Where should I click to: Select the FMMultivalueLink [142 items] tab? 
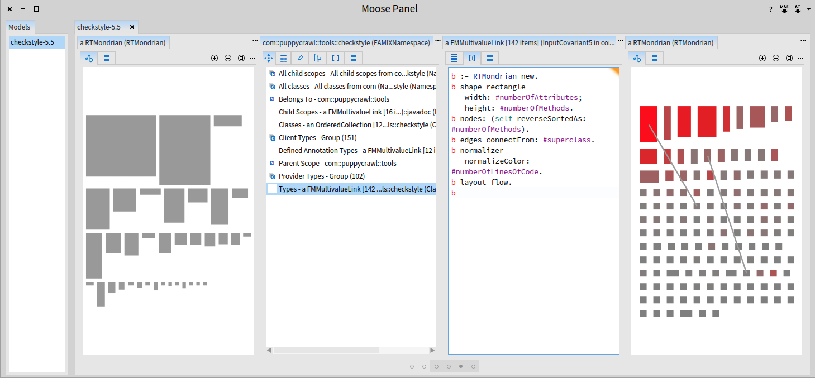(528, 42)
